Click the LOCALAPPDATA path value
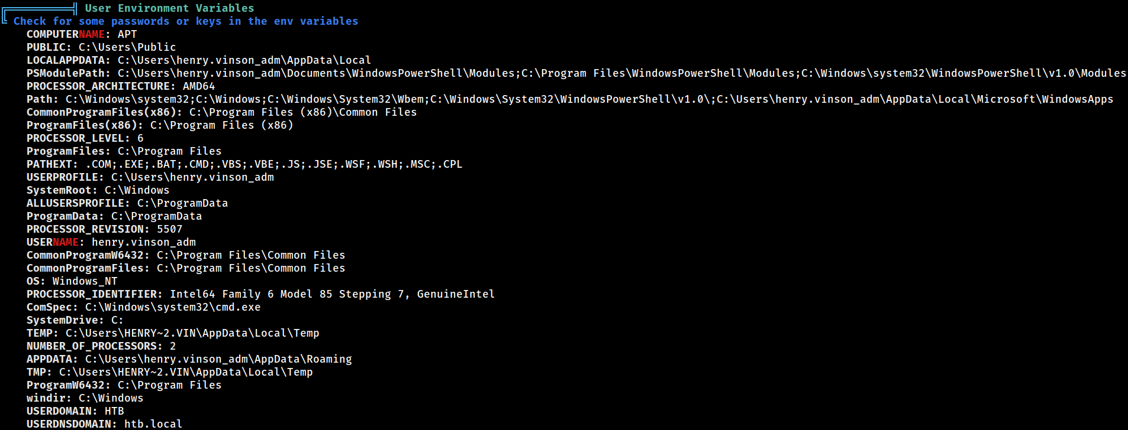The height and width of the screenshot is (430, 1128). (244, 60)
